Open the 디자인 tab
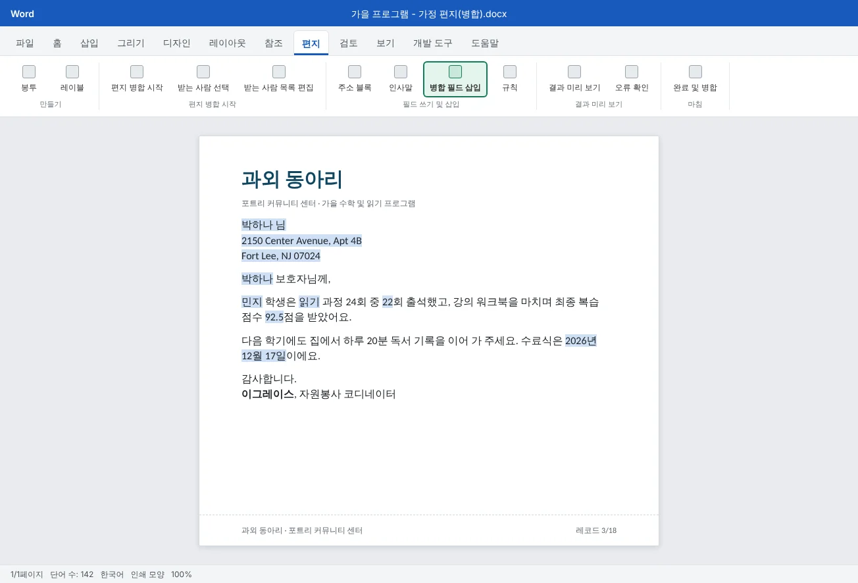Screen dimensions: 858x583 (177, 43)
